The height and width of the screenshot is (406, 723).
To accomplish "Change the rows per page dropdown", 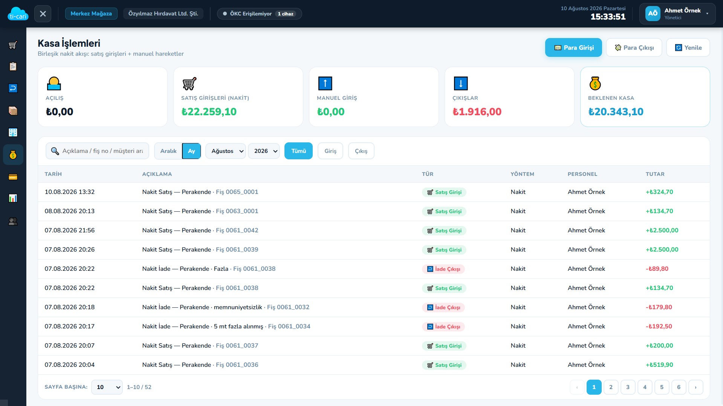I will pyautogui.click(x=107, y=387).
